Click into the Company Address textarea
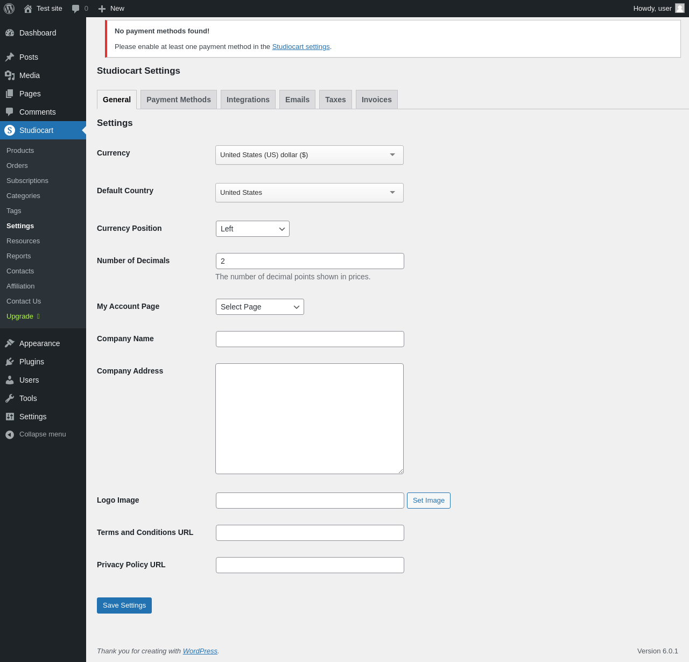This screenshot has height=662, width=689. 310,419
